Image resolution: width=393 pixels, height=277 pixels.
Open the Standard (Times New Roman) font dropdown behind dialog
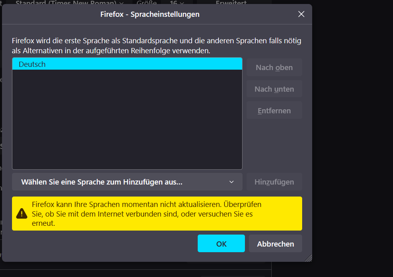point(69,2)
